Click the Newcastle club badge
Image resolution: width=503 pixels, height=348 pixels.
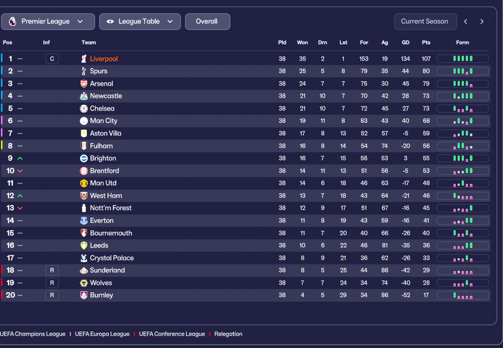[x=84, y=96]
